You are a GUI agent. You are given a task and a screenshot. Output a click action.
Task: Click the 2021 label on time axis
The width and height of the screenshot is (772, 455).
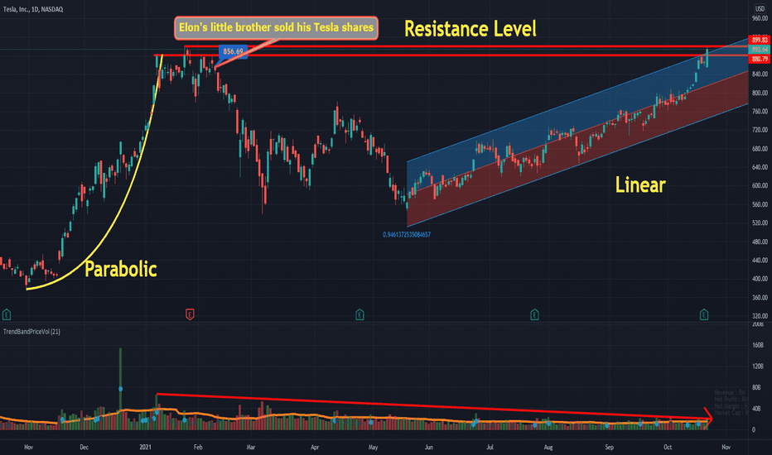[x=145, y=447]
